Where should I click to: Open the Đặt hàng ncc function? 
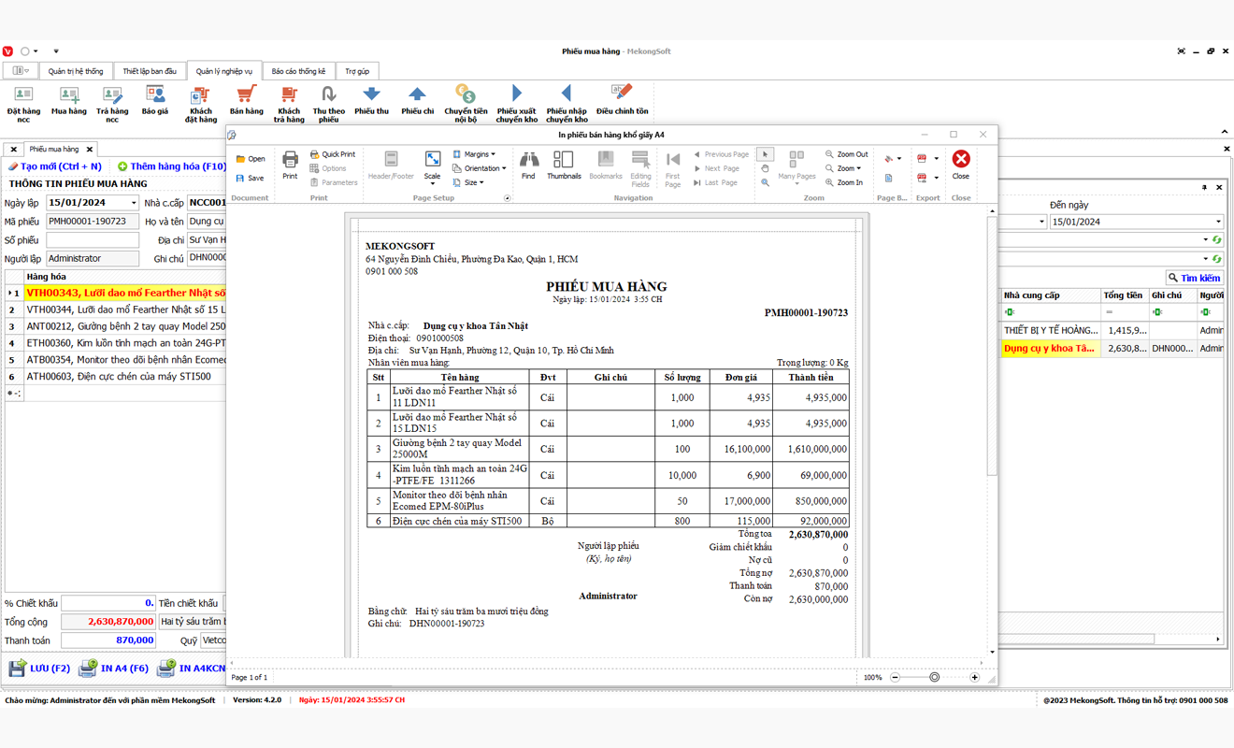point(23,104)
